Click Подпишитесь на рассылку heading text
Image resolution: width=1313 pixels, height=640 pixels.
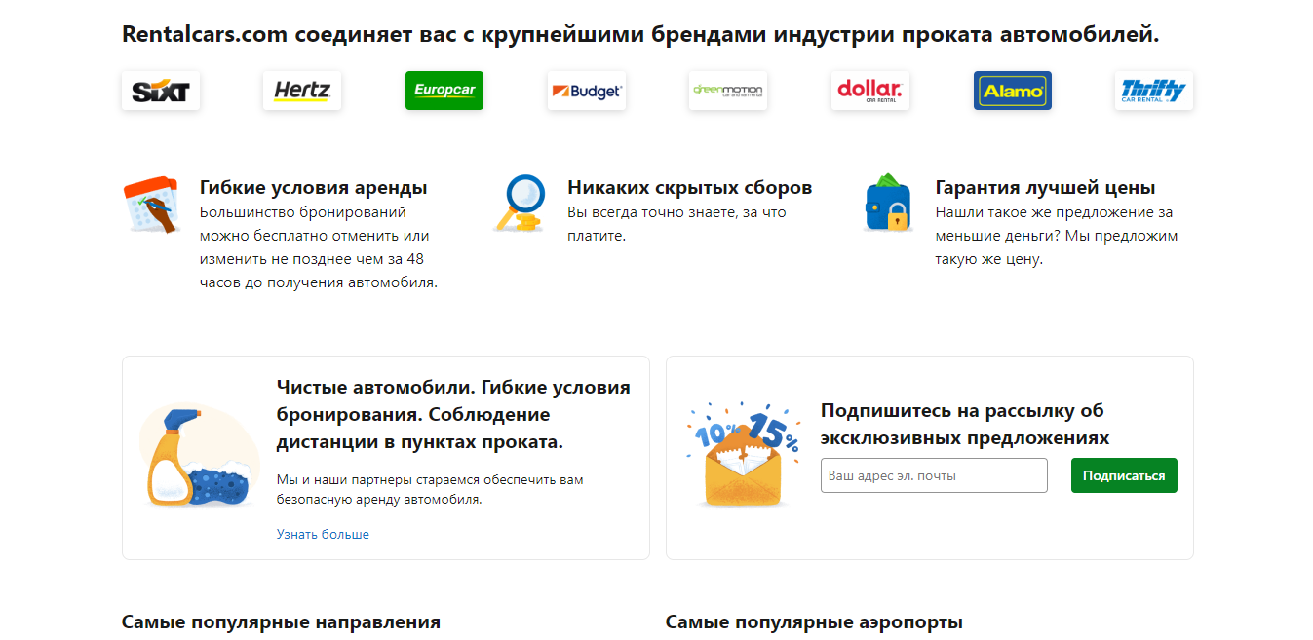pyautogui.click(x=965, y=424)
